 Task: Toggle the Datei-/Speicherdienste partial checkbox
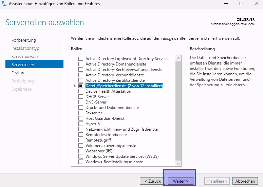click(81, 86)
